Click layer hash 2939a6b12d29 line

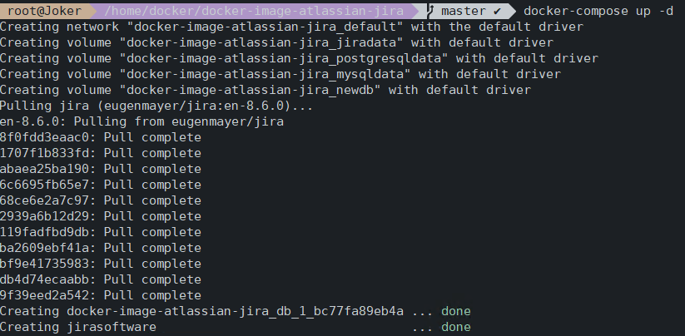click(101, 216)
